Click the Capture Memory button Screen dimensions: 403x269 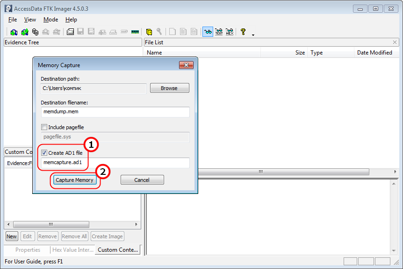click(x=74, y=180)
